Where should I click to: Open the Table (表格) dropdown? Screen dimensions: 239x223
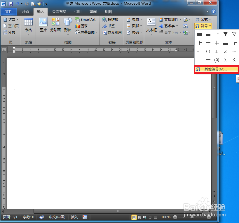(28, 27)
